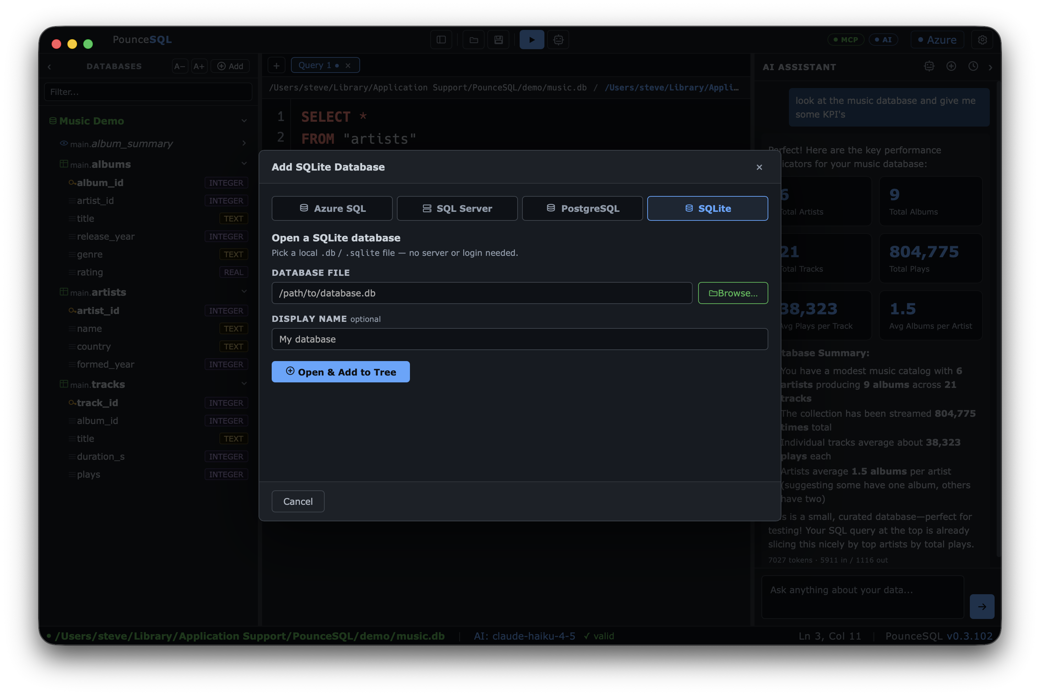The width and height of the screenshot is (1040, 696).
Task: Toggle the MCP status pill
Action: [x=846, y=40]
